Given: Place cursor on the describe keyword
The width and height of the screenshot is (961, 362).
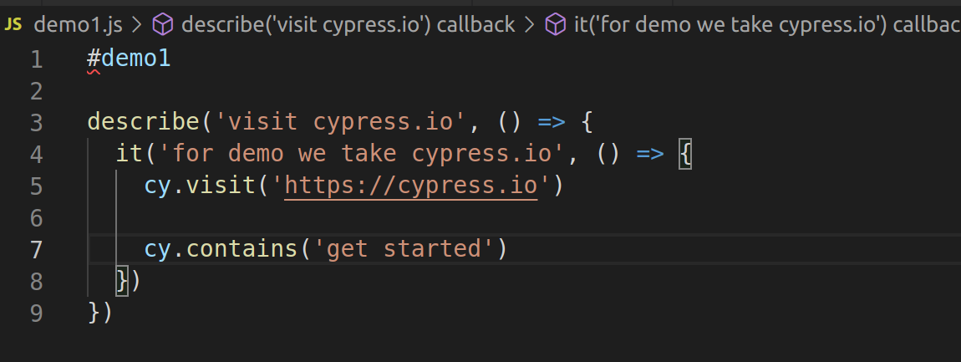Looking at the screenshot, I should [x=143, y=122].
